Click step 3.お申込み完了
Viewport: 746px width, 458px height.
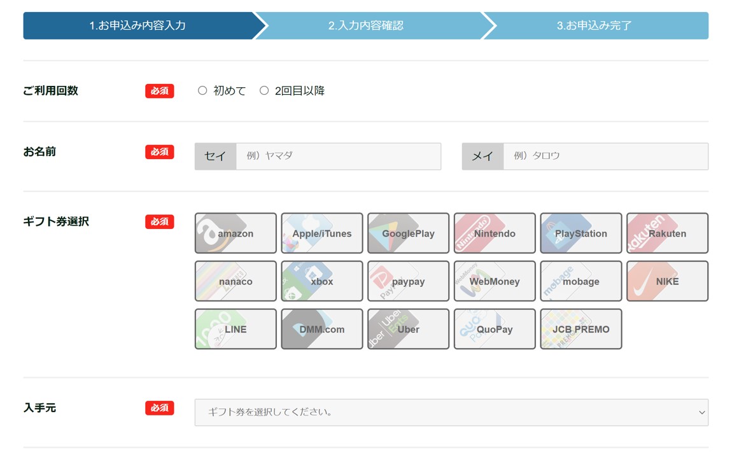[595, 25]
